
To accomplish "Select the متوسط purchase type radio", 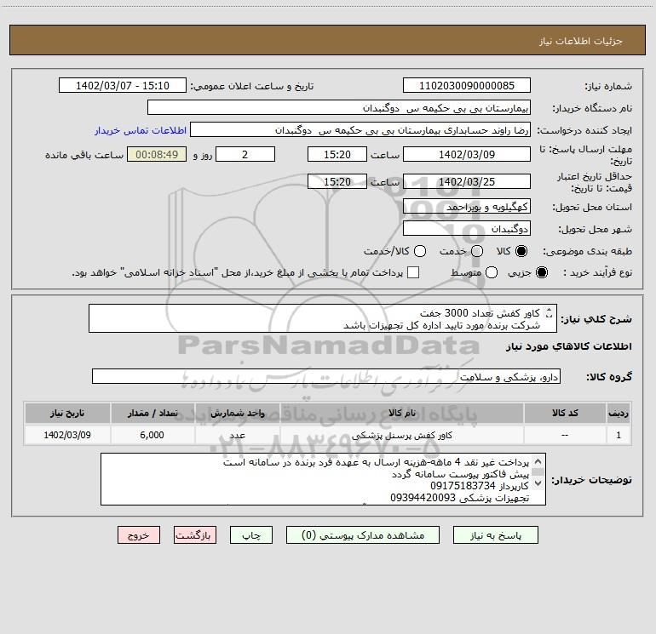I will pyautogui.click(x=492, y=272).
